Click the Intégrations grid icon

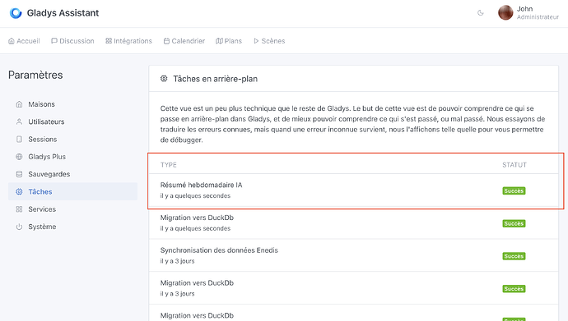(109, 41)
